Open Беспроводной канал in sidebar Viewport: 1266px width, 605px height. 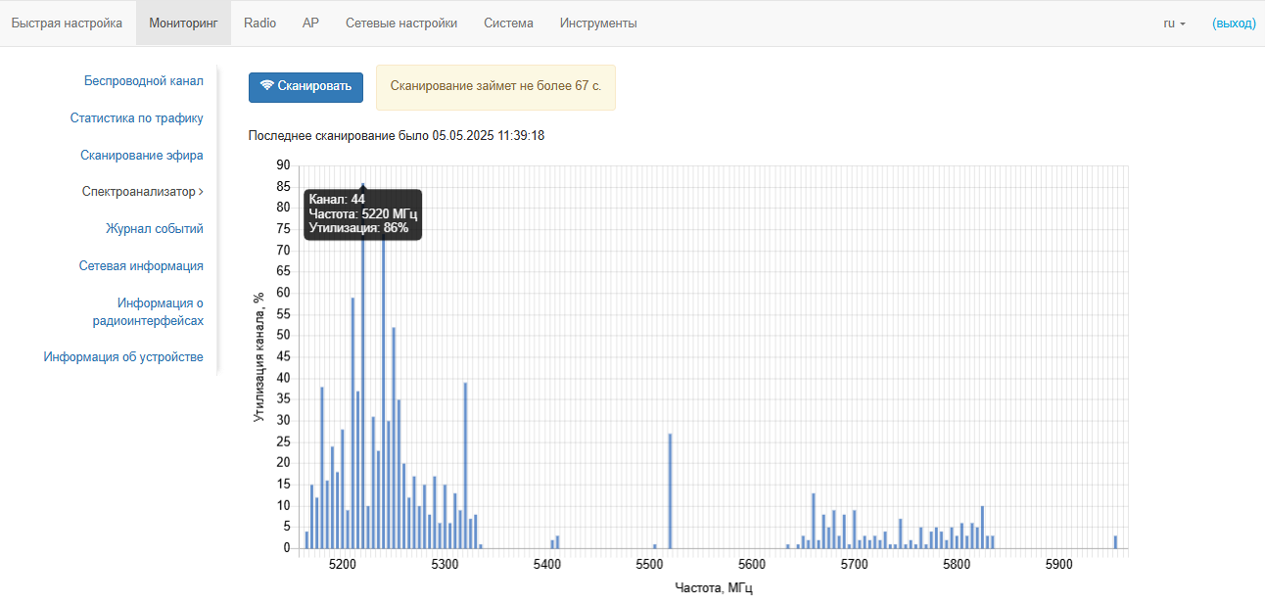coord(143,81)
